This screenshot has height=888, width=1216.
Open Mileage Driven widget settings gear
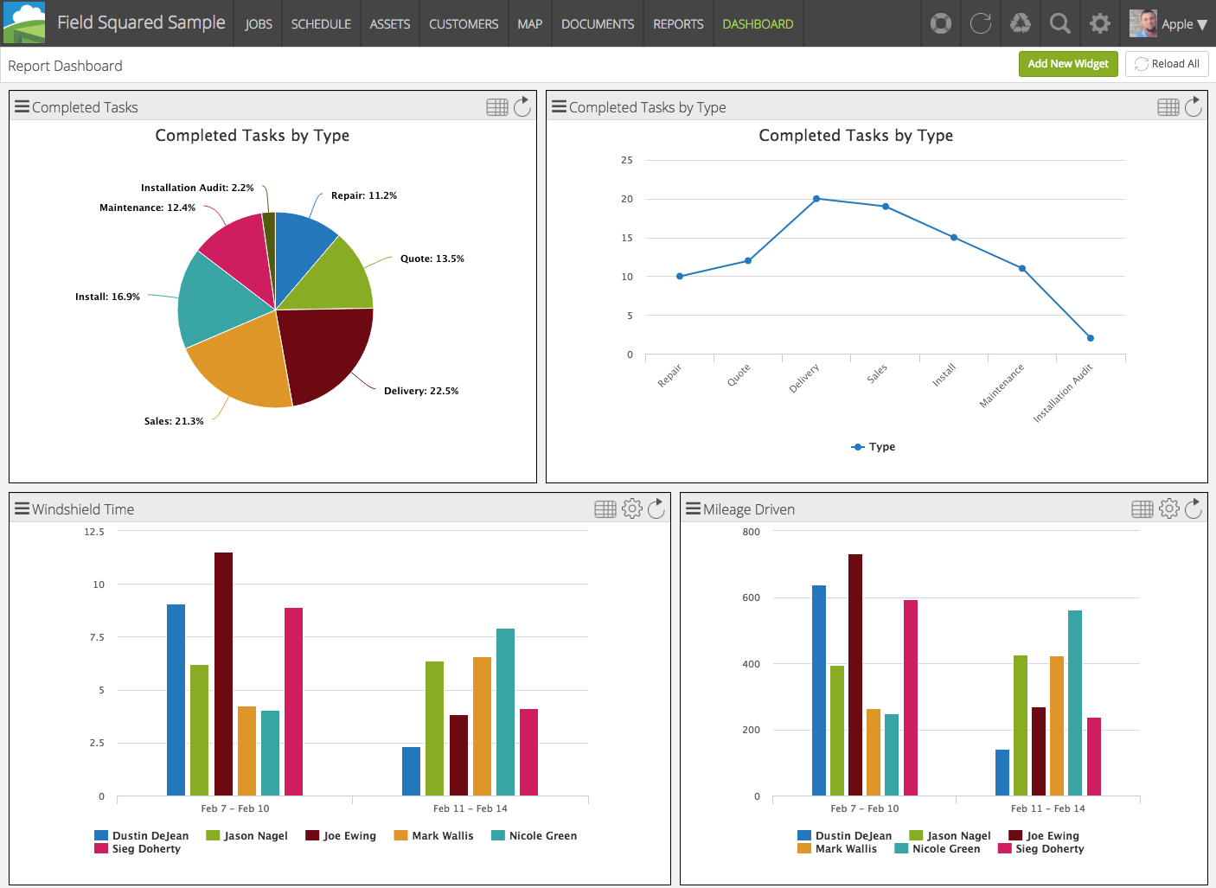pyautogui.click(x=1169, y=508)
